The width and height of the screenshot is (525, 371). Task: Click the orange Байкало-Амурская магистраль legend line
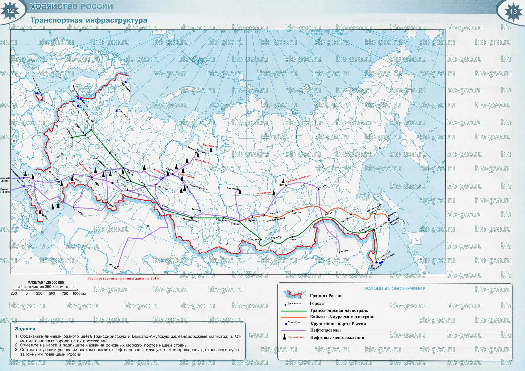tap(294, 317)
